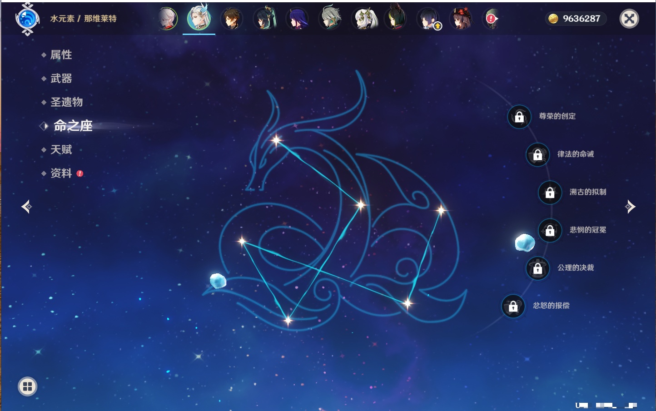The image size is (656, 411).
Task: Choose Hu Tao's avatar with red flower hat
Action: click(461, 19)
